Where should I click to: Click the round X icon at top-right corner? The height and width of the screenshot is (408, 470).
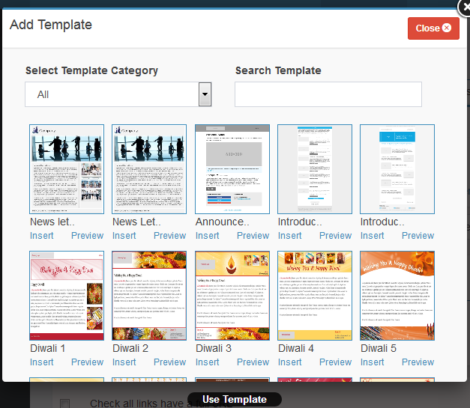[464, 7]
